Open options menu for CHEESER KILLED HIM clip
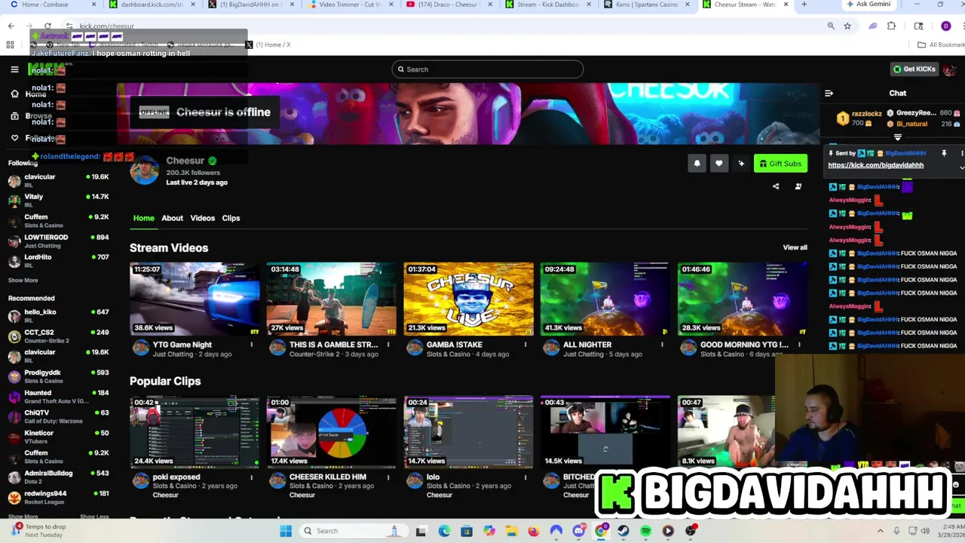The image size is (965, 543). click(x=388, y=477)
